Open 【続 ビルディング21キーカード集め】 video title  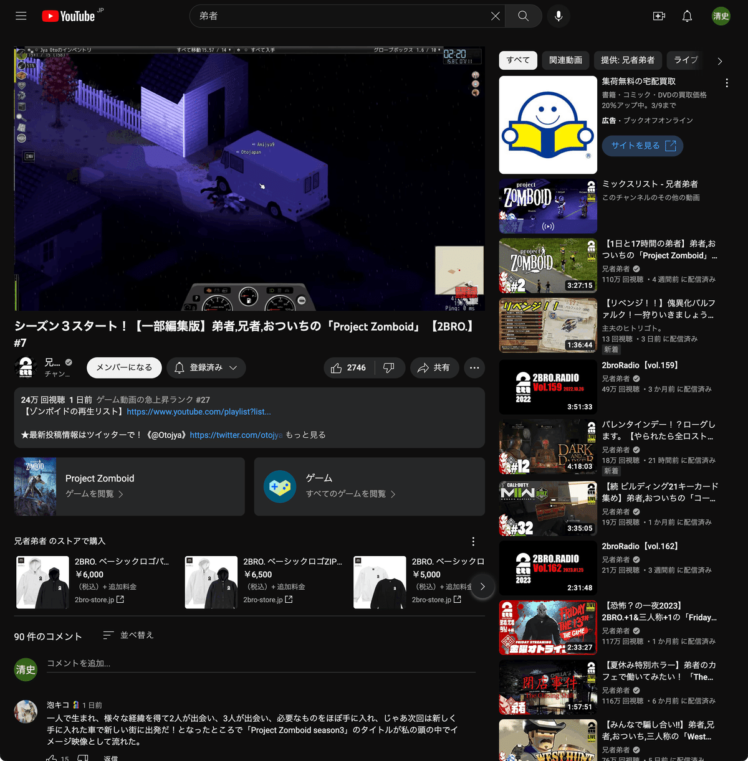coord(660,493)
